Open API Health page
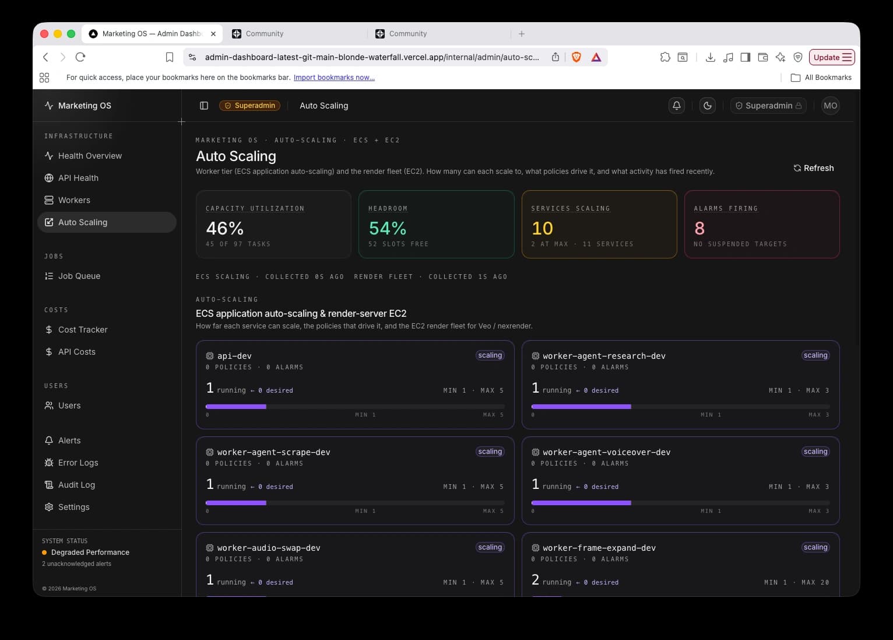The height and width of the screenshot is (640, 893). pos(107,178)
